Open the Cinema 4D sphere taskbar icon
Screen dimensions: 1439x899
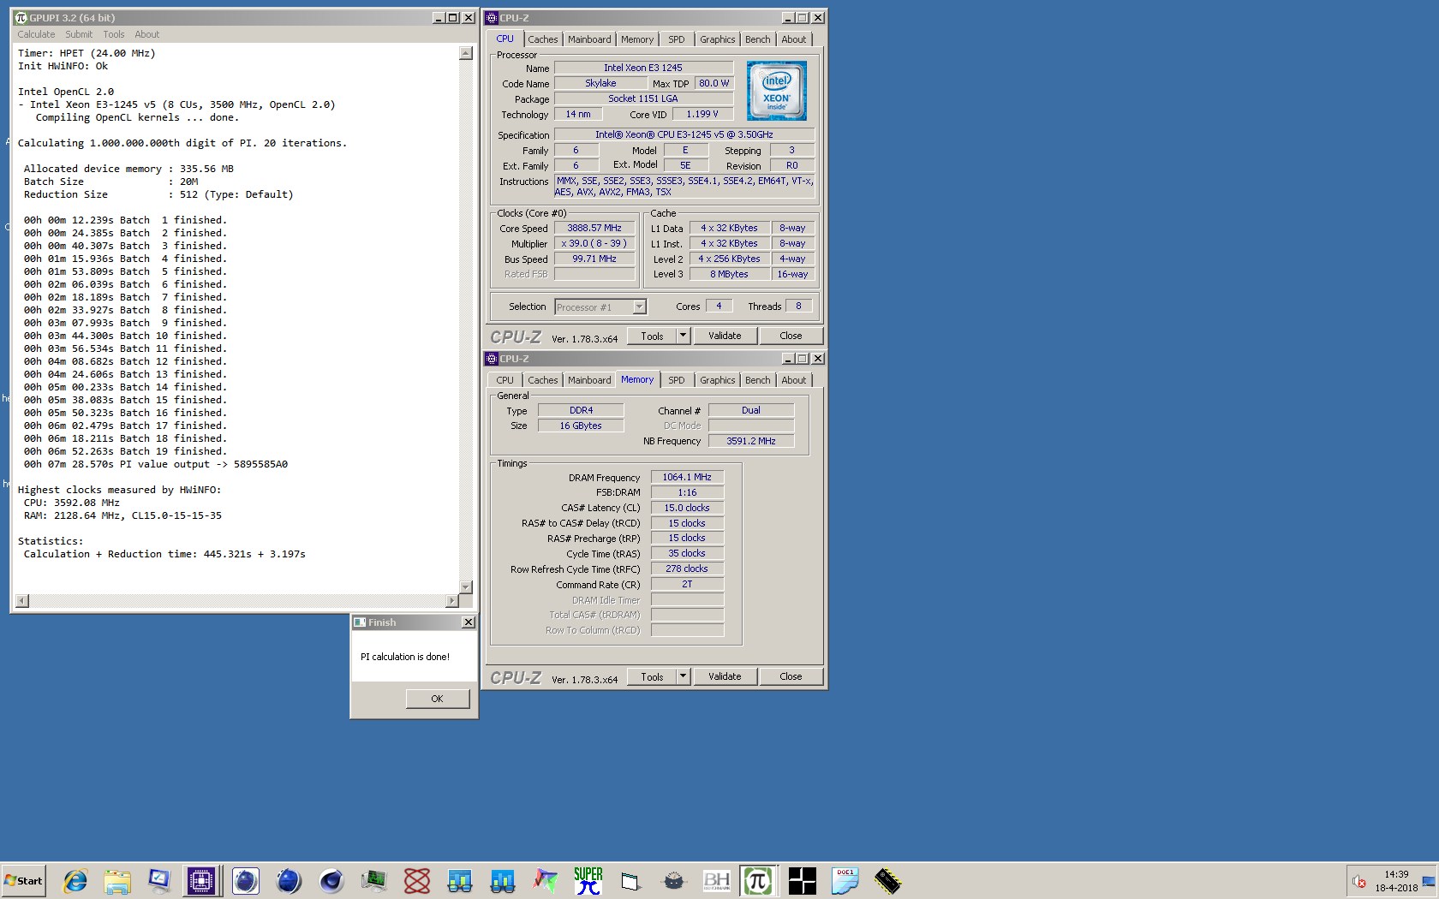(x=331, y=881)
